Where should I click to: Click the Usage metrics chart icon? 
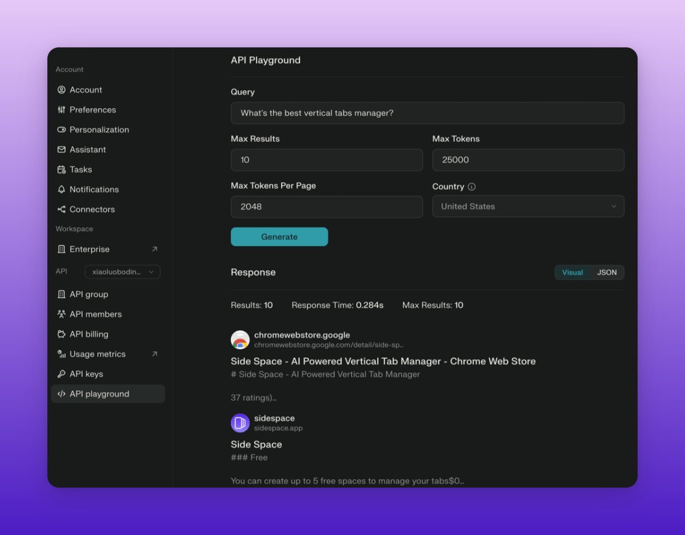click(62, 354)
